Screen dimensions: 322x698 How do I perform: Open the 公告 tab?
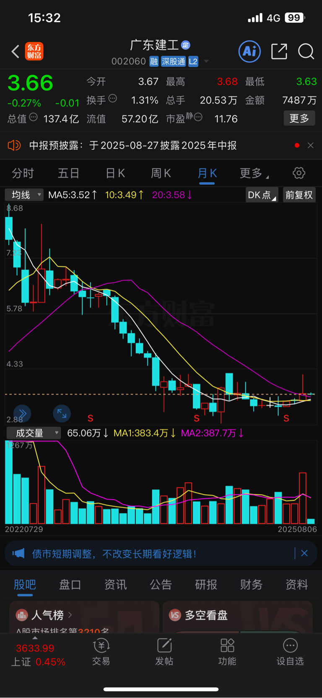pos(161,584)
